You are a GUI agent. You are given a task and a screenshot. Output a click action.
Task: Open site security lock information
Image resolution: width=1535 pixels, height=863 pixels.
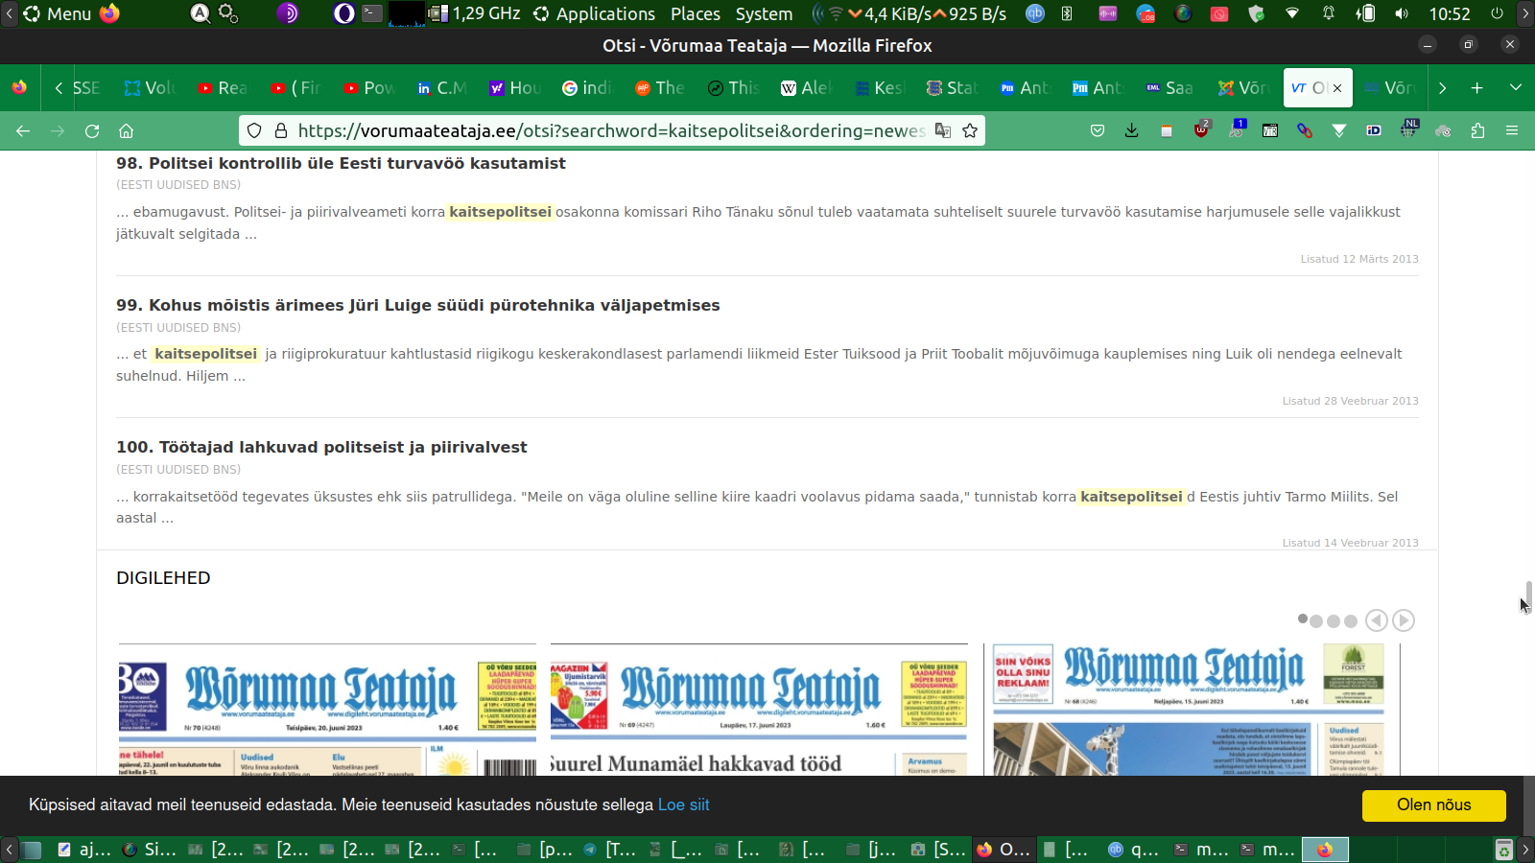[x=281, y=130]
